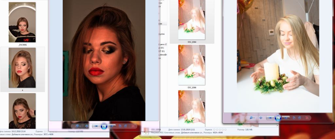Delete the blonde candle photo via red X
335x139 pixels.
[x=307, y=118]
